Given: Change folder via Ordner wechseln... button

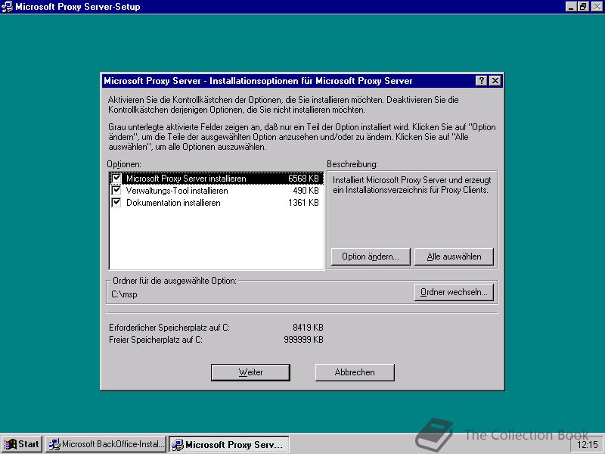Looking at the screenshot, I should pos(454,292).
